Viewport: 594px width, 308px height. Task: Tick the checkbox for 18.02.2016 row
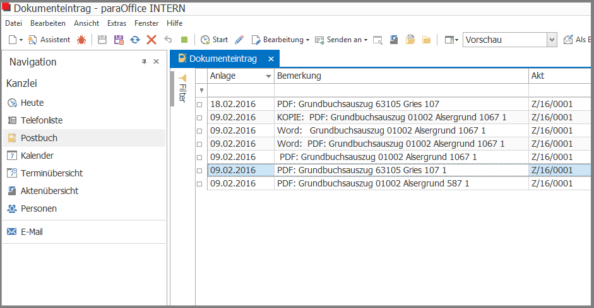200,105
